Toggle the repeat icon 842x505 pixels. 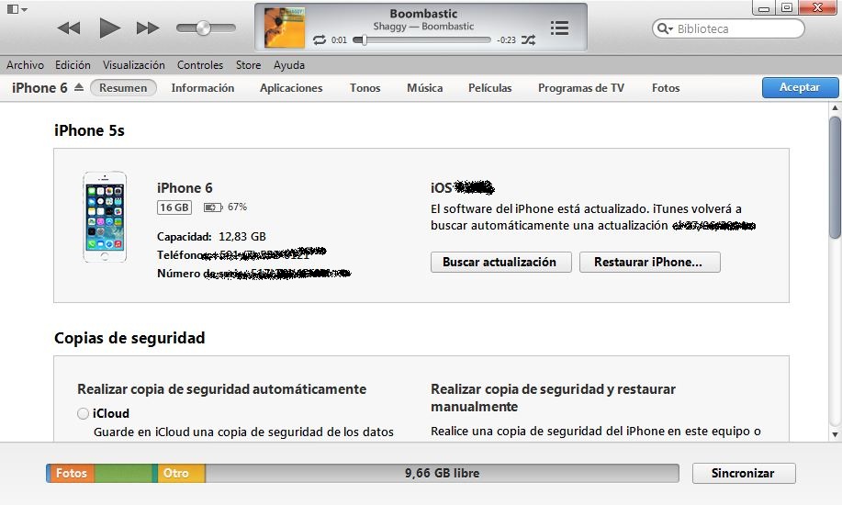[320, 39]
